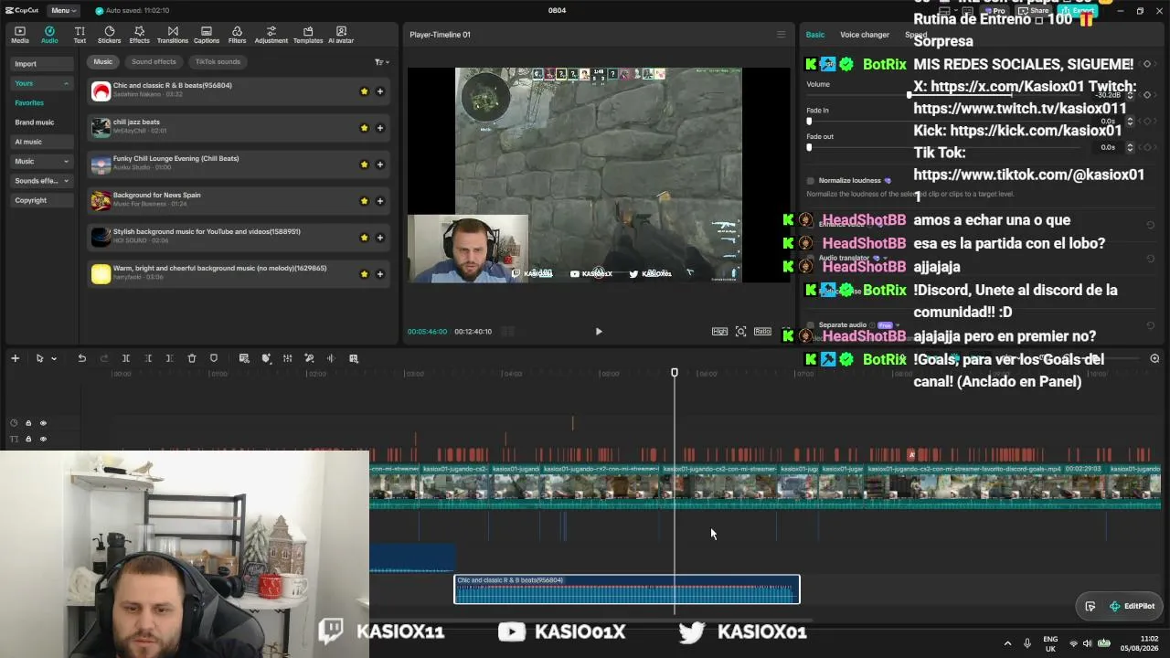Open the Media panel
This screenshot has height=658, width=1170.
[20, 35]
